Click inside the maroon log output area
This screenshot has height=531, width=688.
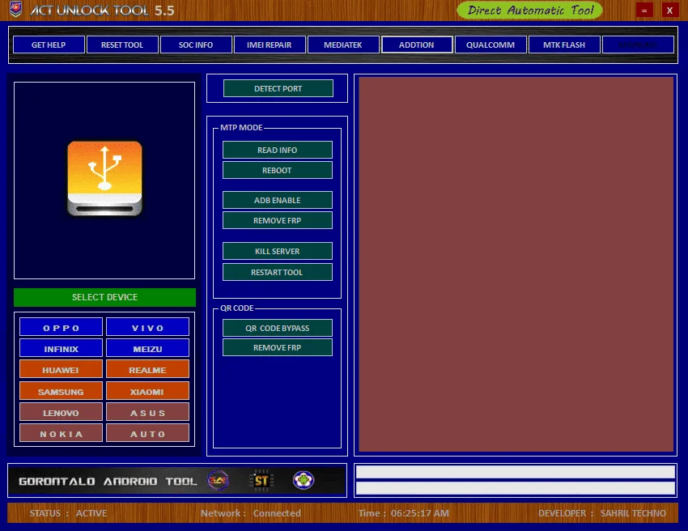coord(516,264)
